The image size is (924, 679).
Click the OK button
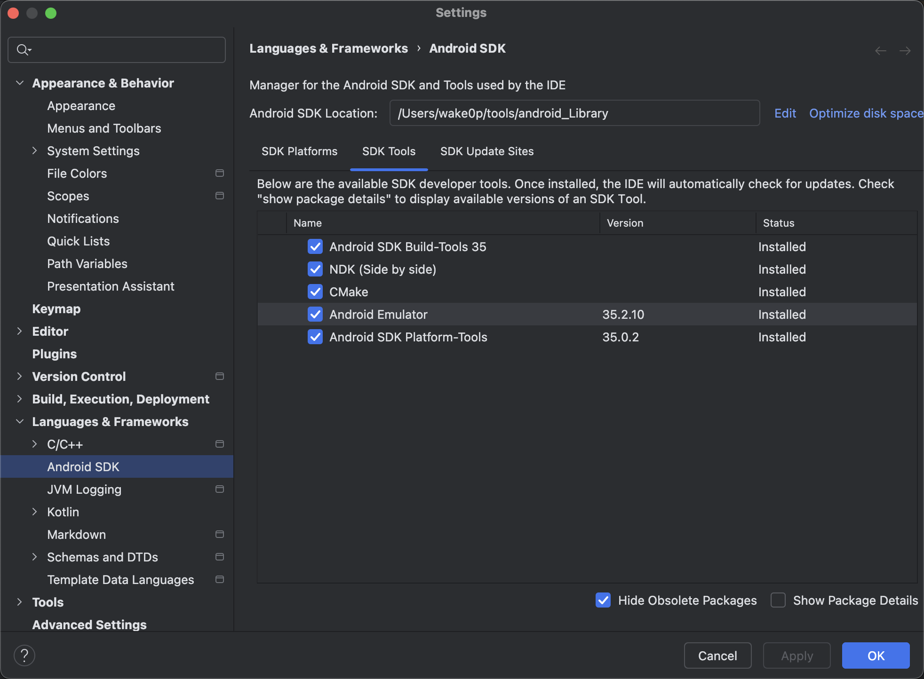[876, 655]
